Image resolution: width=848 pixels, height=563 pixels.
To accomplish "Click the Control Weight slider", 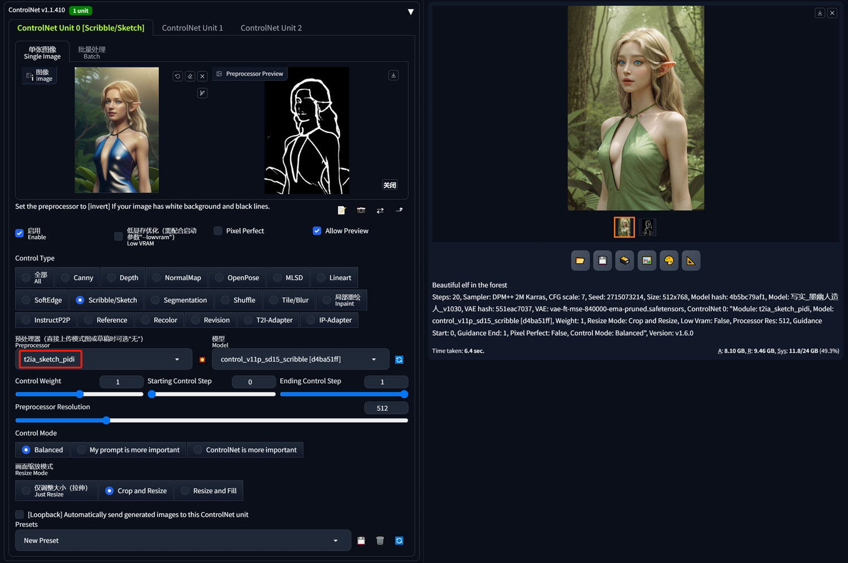I will 79,394.
